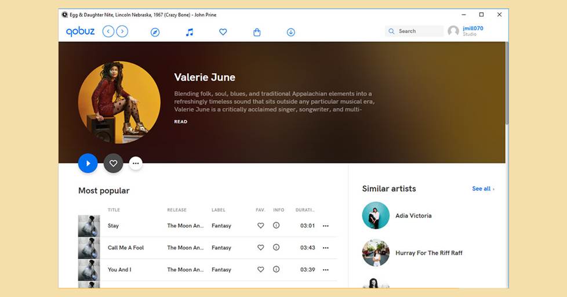Viewport: 567px width, 297px height.
Task: Click Hurray For The Riff Raff photo
Action: point(376,252)
